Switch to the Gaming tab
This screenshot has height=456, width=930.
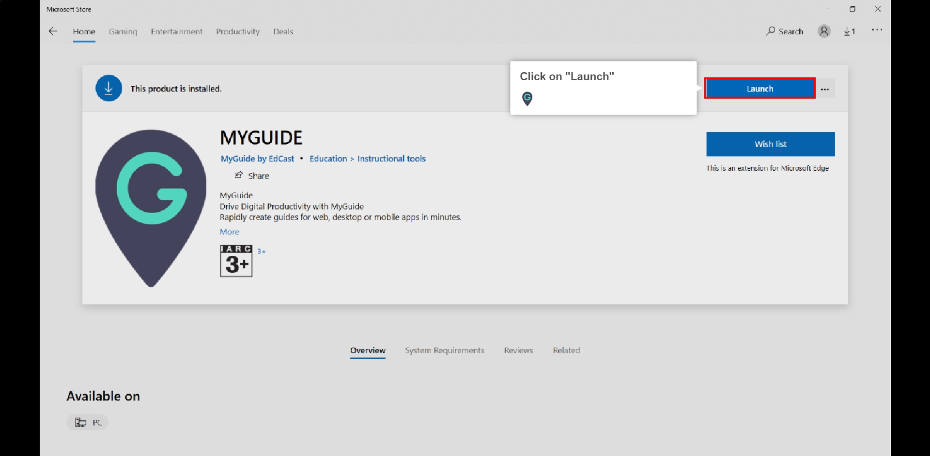[x=123, y=31]
